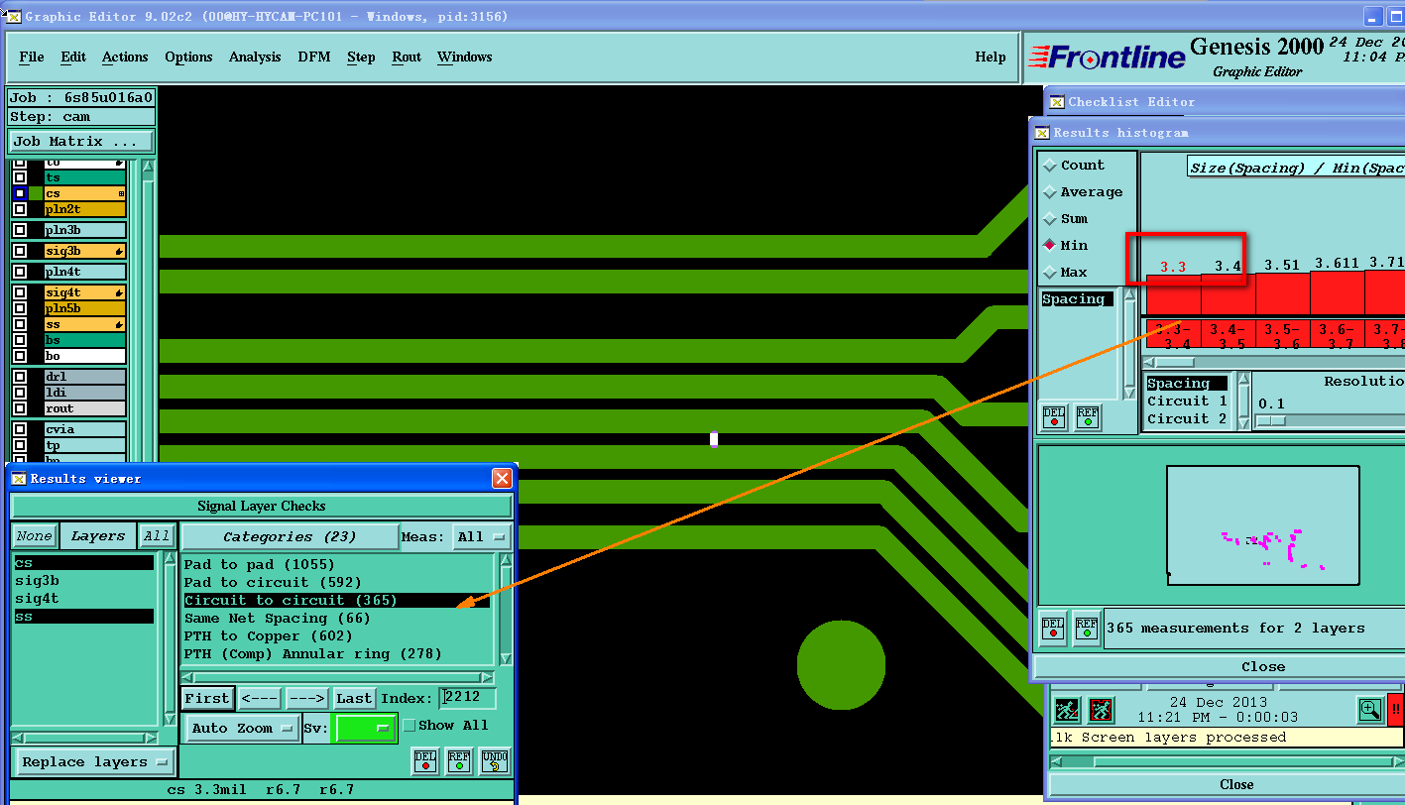
Task: Open Rout menu
Action: pos(407,57)
